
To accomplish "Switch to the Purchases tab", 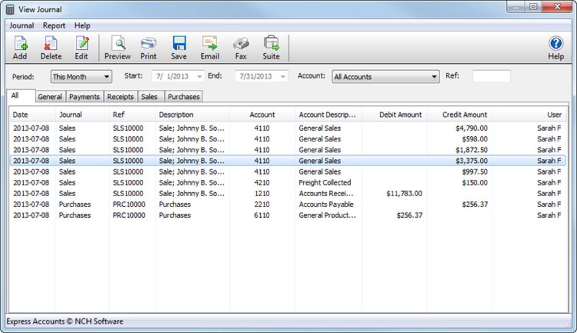I will [x=183, y=97].
